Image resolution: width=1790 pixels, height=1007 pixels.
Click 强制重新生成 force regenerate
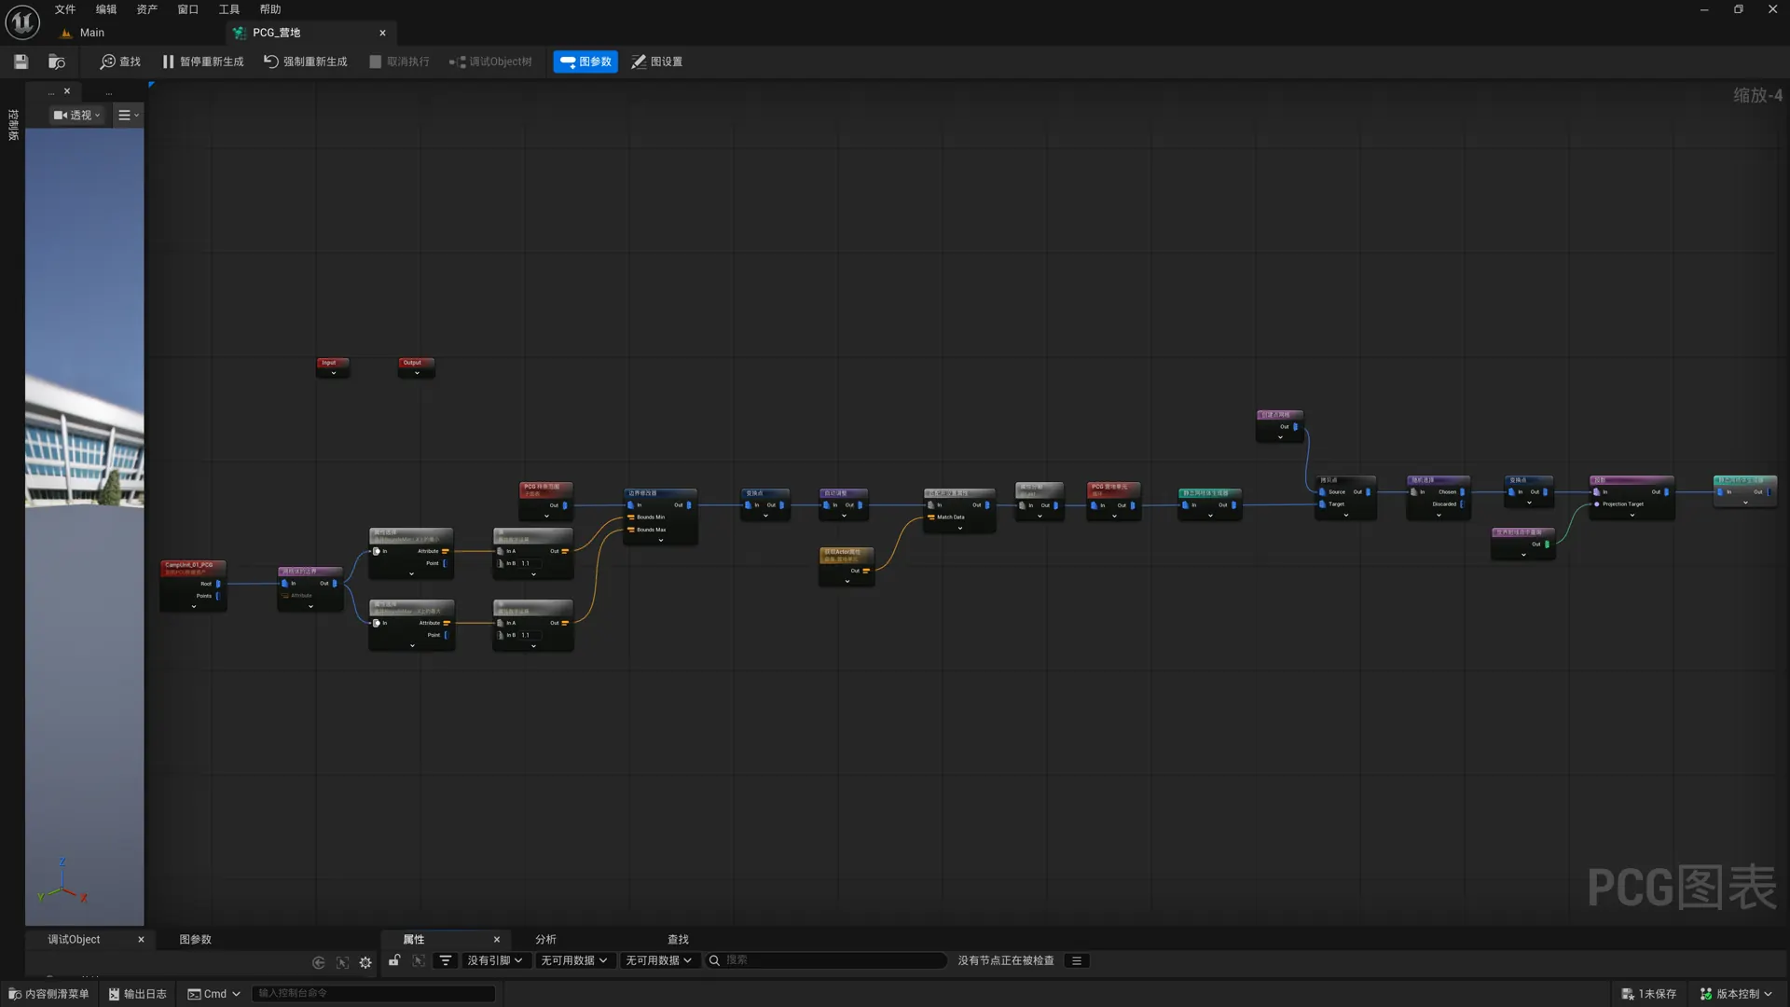(305, 62)
